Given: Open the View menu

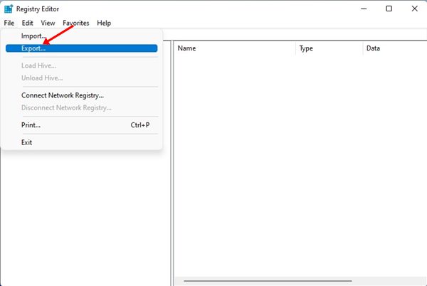Looking at the screenshot, I should (48, 23).
